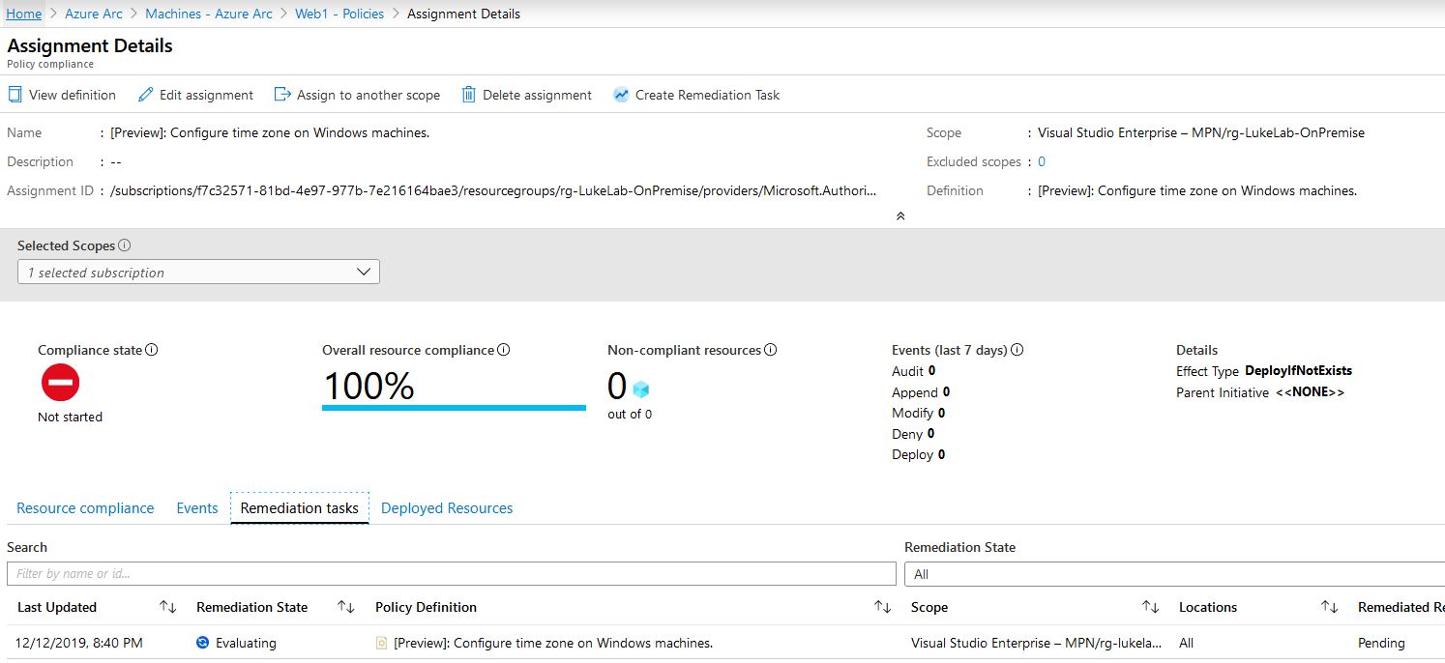Click the Last Updated column header
Viewport: 1445px width, 663px height.
(x=57, y=607)
